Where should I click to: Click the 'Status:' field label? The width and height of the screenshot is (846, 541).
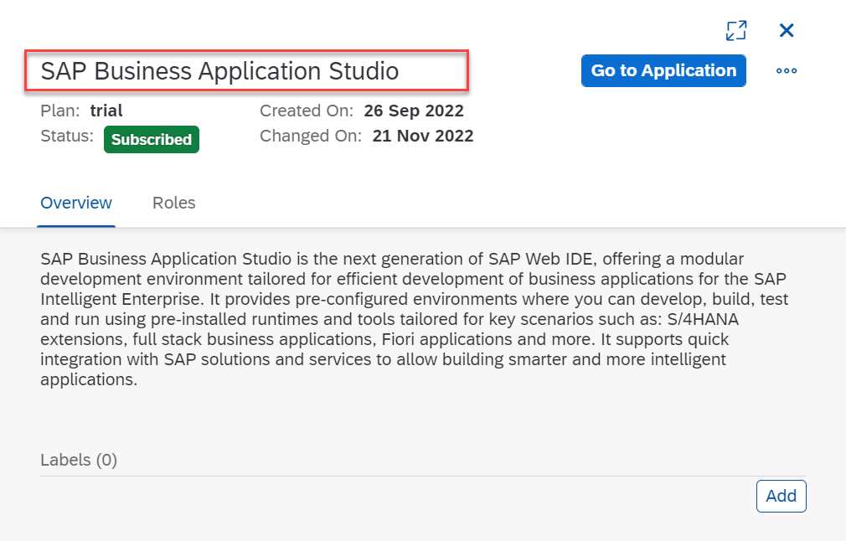click(x=67, y=136)
